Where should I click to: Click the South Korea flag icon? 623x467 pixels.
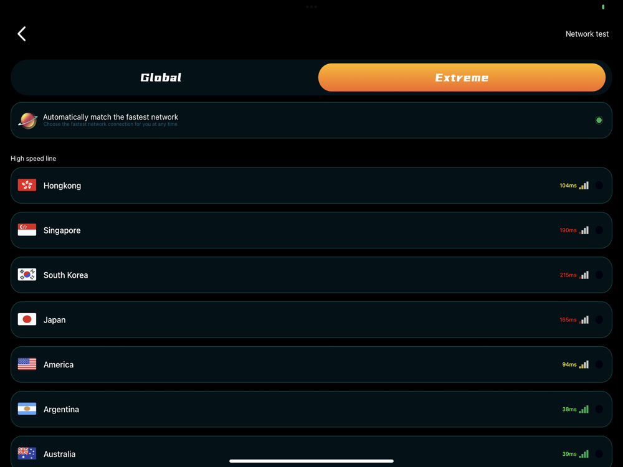point(27,275)
